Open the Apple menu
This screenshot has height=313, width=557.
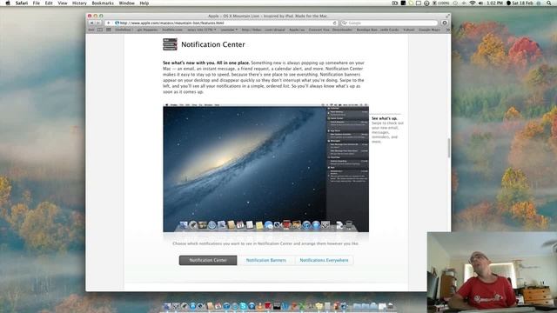point(8,3)
